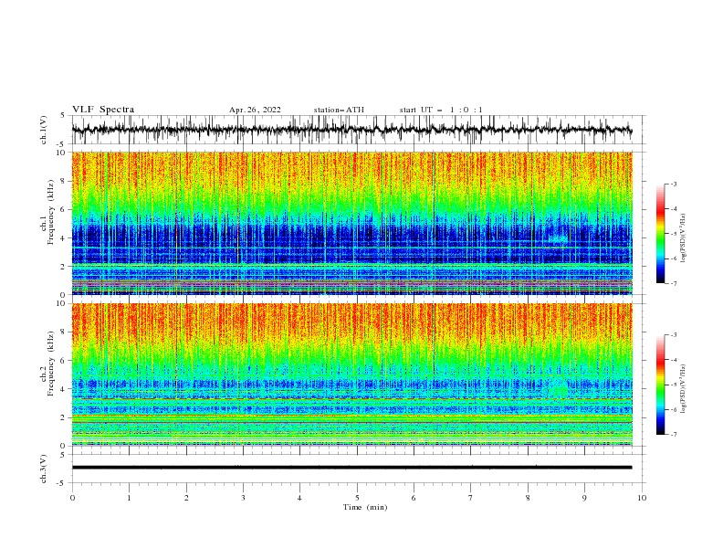Click the "start UT = 1 : 0 : 1" text

click(441, 110)
